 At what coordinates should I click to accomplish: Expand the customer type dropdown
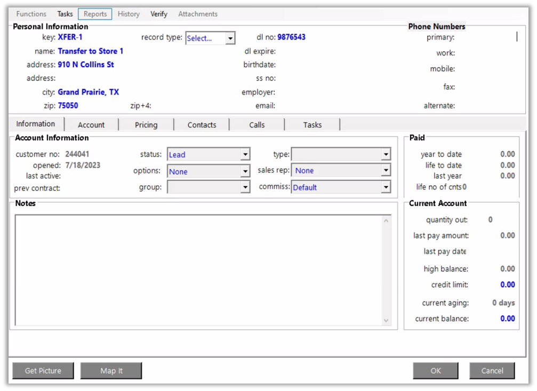pos(386,154)
